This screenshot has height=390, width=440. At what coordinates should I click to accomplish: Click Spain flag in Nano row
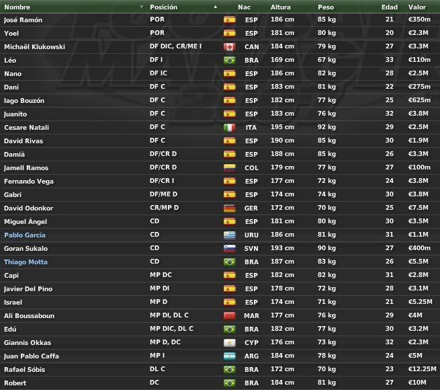click(x=230, y=73)
